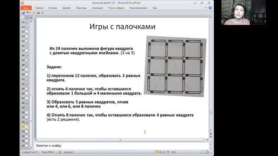Open the Показ слайдов tab

click(116, 8)
